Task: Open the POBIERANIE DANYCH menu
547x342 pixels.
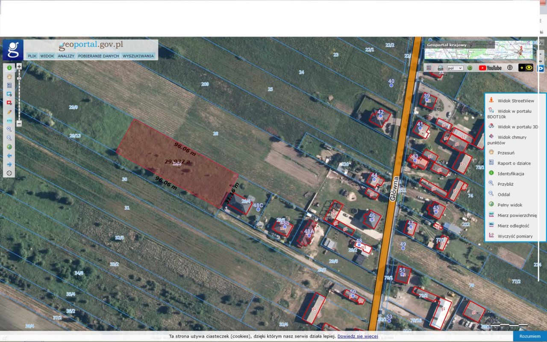Action: [98, 56]
